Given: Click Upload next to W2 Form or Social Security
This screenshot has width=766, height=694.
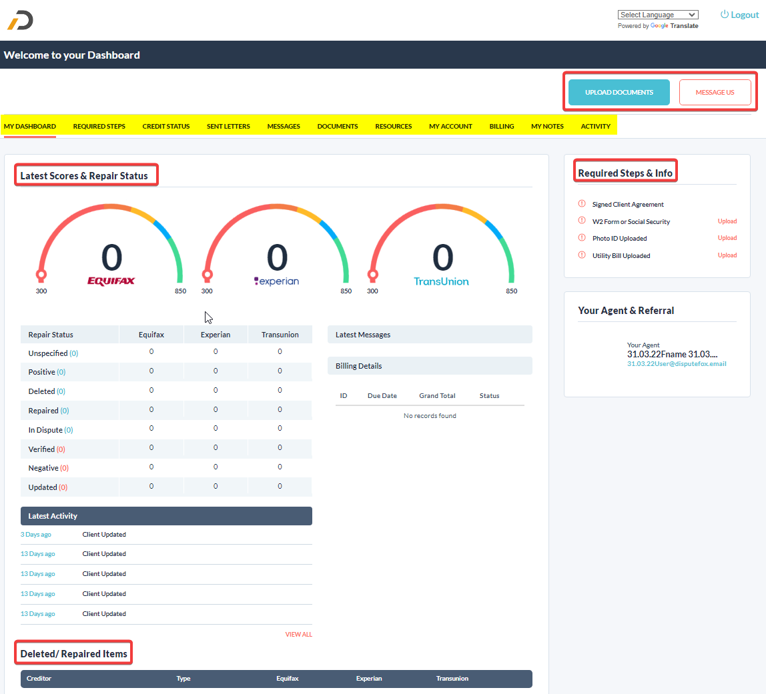Looking at the screenshot, I should click(x=727, y=221).
